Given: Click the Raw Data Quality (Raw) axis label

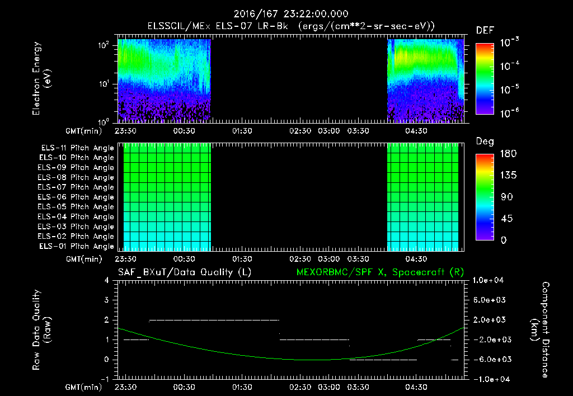Looking at the screenshot, I should pyautogui.click(x=41, y=330).
